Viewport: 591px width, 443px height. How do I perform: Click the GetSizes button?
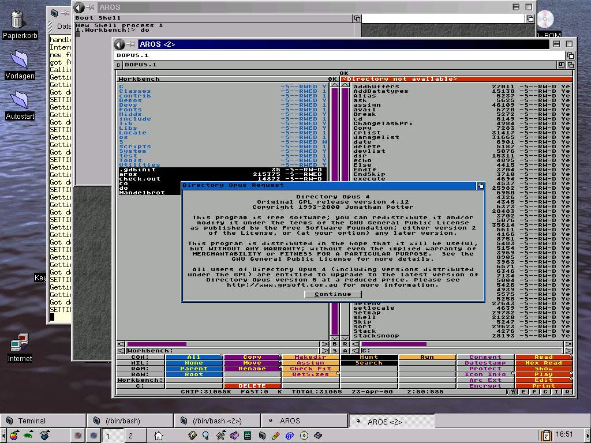[311, 374]
